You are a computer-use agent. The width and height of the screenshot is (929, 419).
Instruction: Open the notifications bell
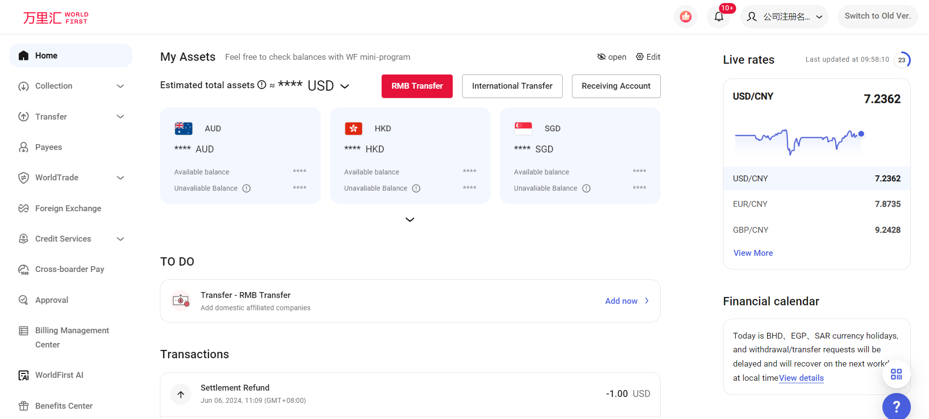point(719,16)
